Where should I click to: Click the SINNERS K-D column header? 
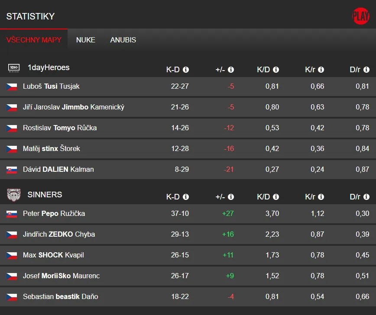click(x=173, y=197)
